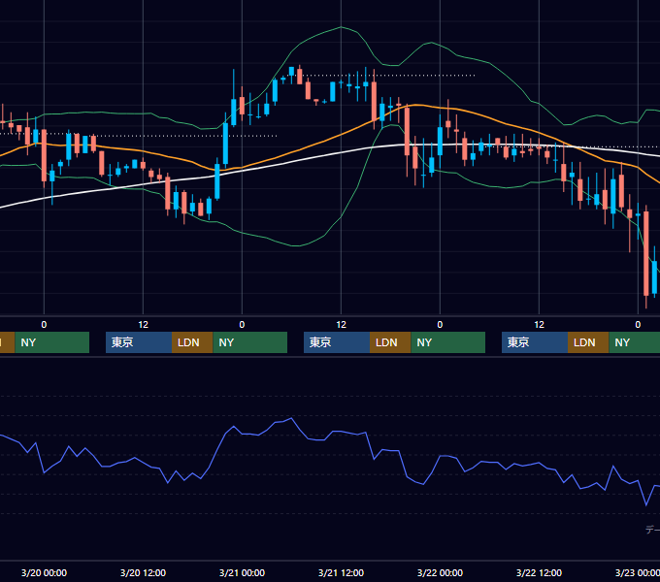Click the 3/21 00:00 date label
Image resolution: width=660 pixels, height=582 pixels.
coord(242,572)
